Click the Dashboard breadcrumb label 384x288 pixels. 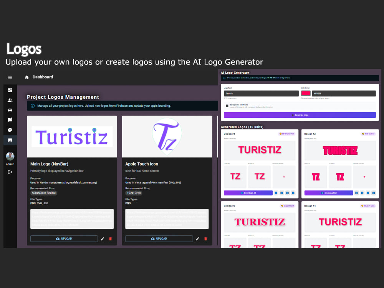tap(43, 77)
